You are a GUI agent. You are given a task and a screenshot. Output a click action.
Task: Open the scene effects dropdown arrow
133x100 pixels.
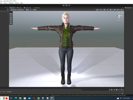pos(112,10)
